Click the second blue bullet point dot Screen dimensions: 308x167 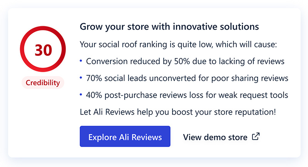(81, 78)
